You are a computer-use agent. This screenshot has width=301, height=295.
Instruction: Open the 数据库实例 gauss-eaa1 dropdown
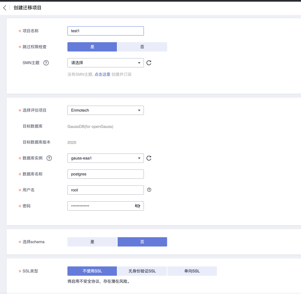tap(106, 158)
